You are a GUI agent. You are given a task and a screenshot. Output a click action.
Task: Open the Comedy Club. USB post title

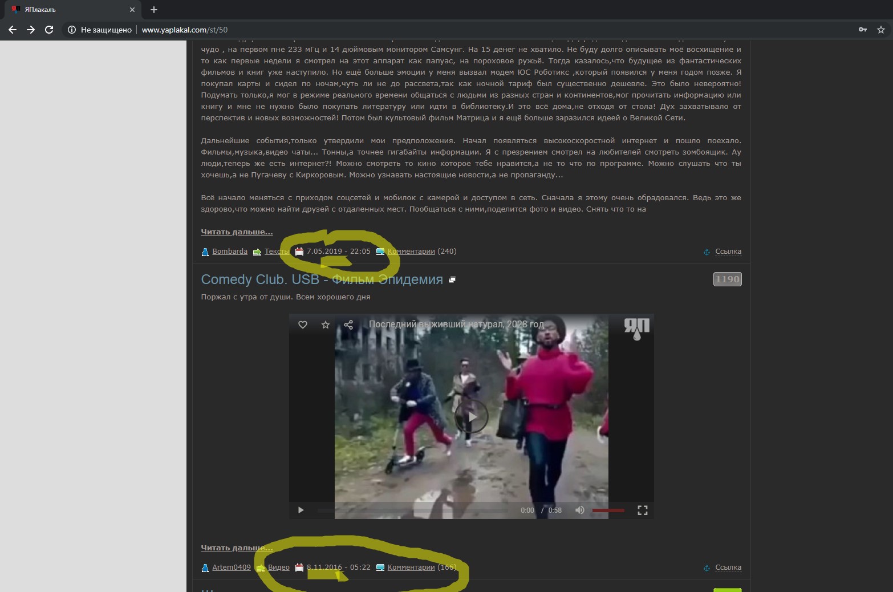(322, 279)
